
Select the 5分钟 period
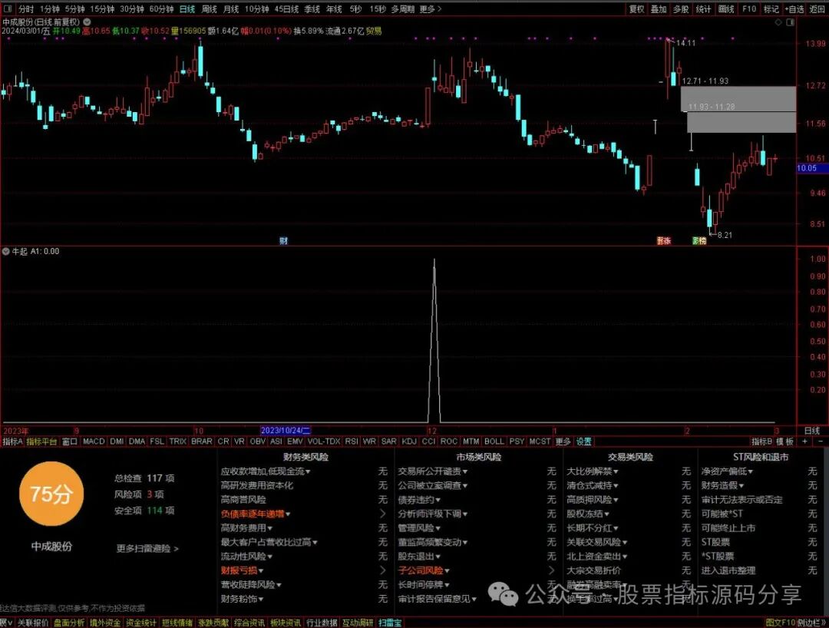(x=75, y=9)
